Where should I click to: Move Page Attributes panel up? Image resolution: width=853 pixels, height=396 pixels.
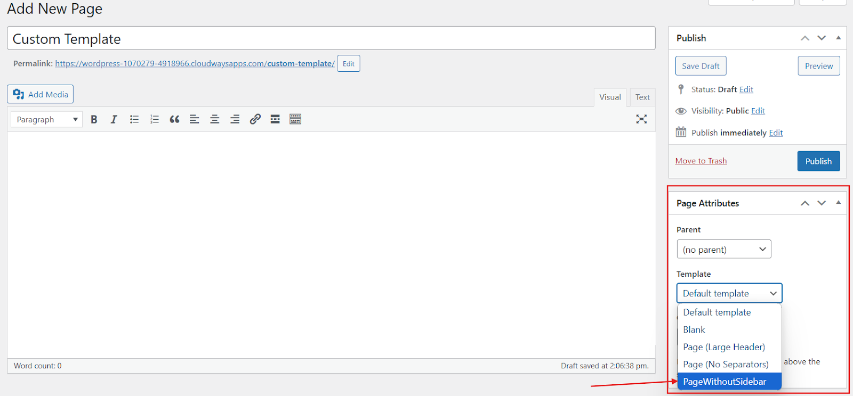tap(805, 203)
